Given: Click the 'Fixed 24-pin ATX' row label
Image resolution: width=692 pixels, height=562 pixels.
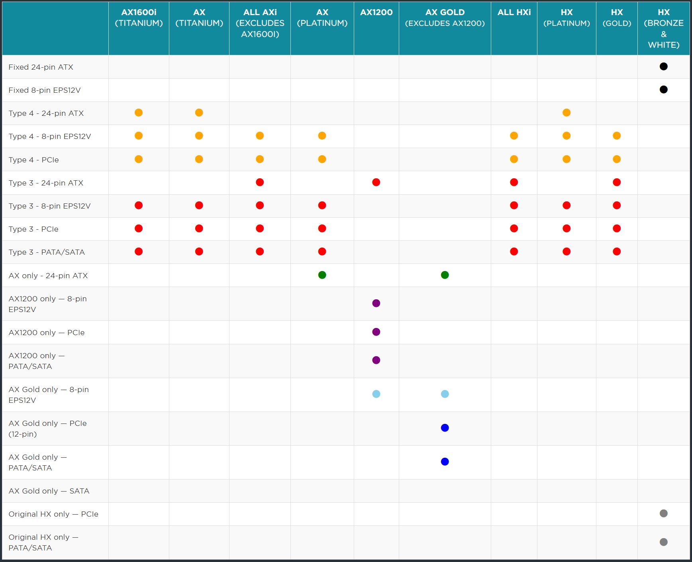Looking at the screenshot, I should tap(41, 67).
